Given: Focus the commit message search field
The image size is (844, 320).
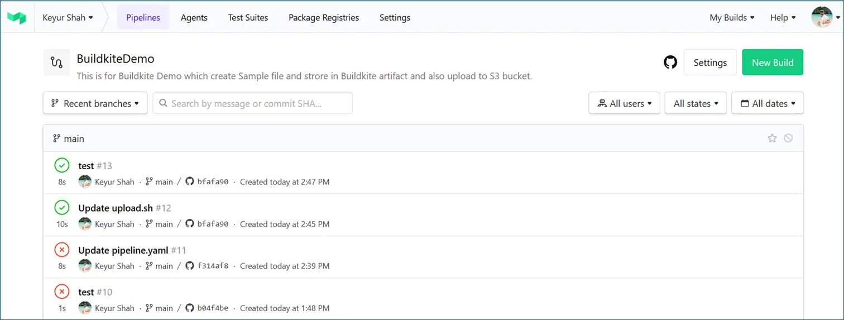Looking at the screenshot, I should coord(252,103).
